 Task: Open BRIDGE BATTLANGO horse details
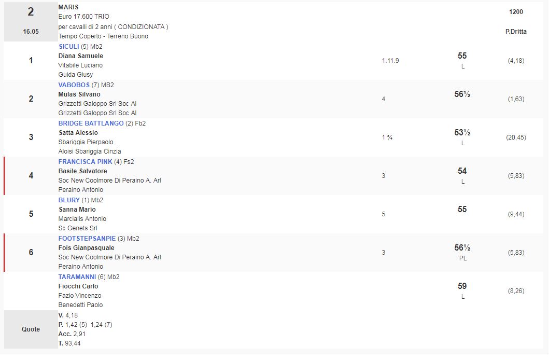[91, 123]
